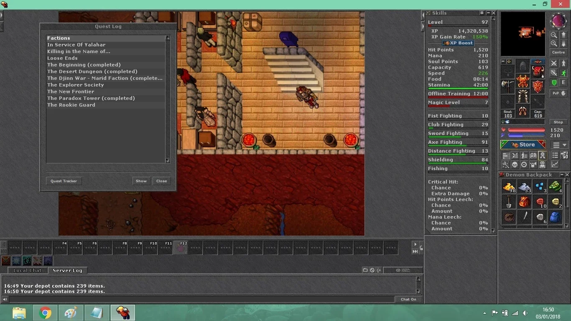Enable chase opponent green runner mode
The image size is (571, 321).
tap(563, 73)
